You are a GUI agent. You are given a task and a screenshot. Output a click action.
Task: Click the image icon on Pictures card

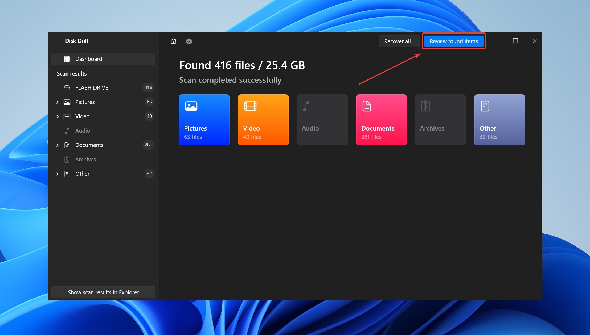coord(191,106)
